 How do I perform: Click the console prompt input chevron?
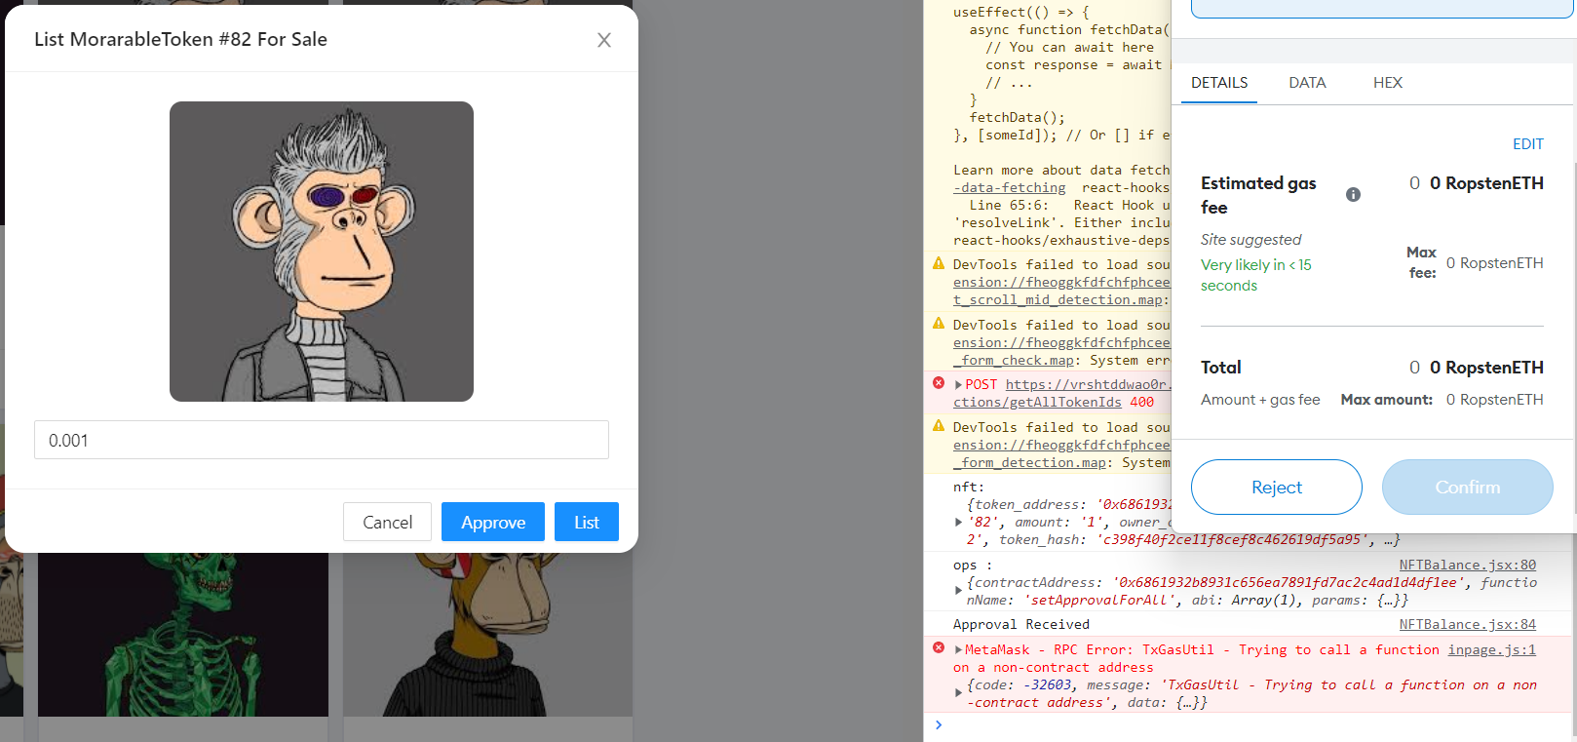939,724
